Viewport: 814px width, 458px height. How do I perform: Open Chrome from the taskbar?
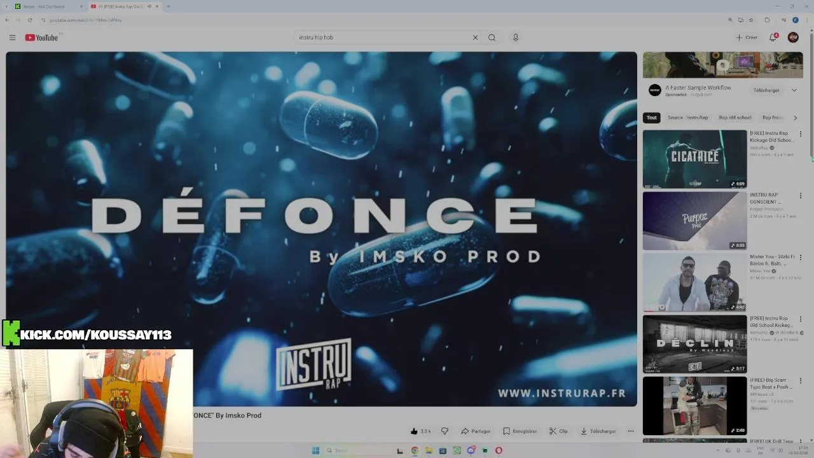tap(415, 450)
